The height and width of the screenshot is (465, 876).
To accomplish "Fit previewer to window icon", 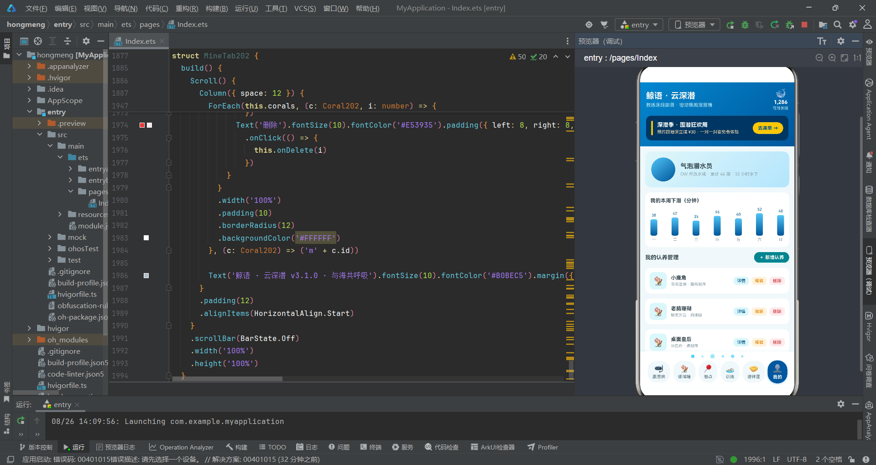I will tap(845, 58).
